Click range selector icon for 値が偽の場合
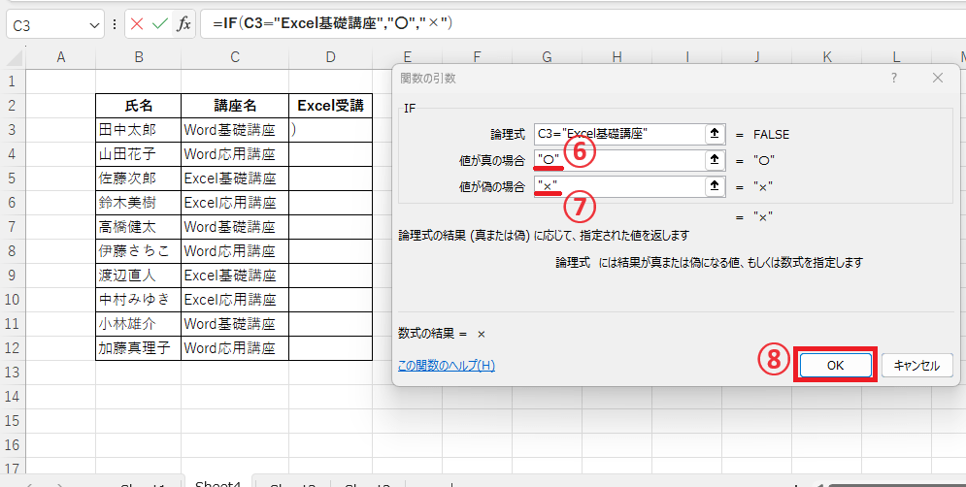The height and width of the screenshot is (487, 966). [x=715, y=186]
